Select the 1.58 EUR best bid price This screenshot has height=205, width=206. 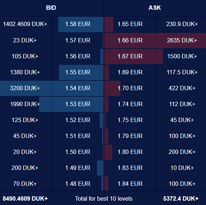point(78,24)
